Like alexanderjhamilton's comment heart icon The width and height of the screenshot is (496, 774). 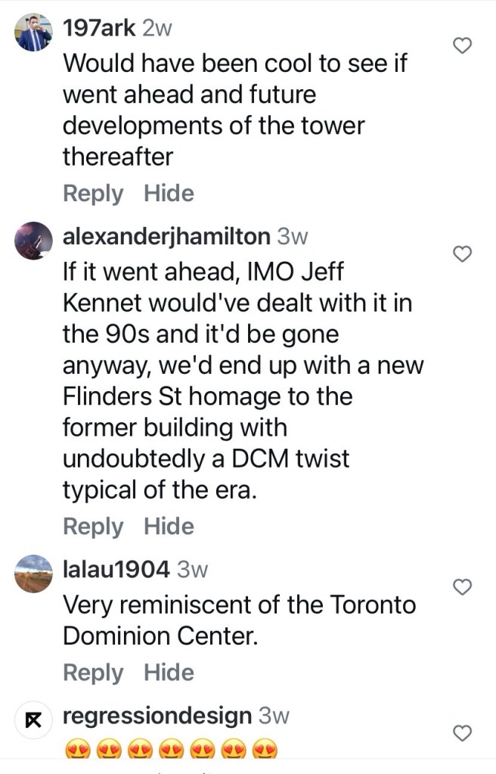click(x=462, y=254)
